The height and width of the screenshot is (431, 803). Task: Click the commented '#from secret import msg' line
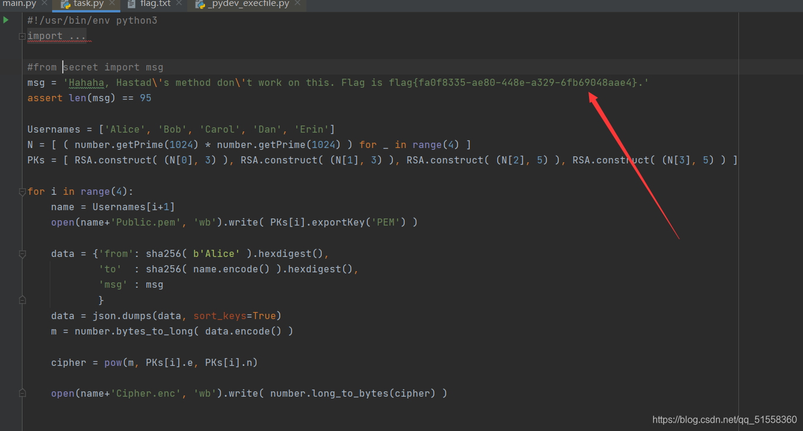[95, 67]
